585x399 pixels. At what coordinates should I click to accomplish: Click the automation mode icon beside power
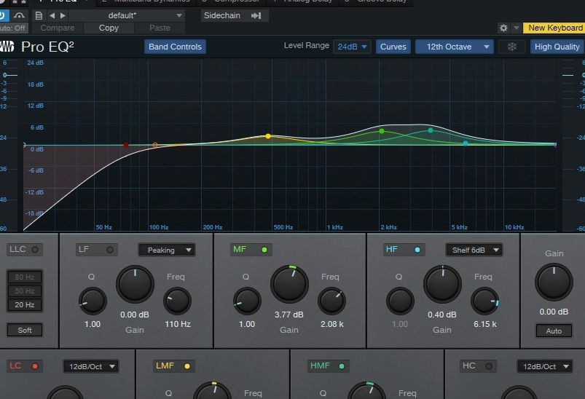19,16
